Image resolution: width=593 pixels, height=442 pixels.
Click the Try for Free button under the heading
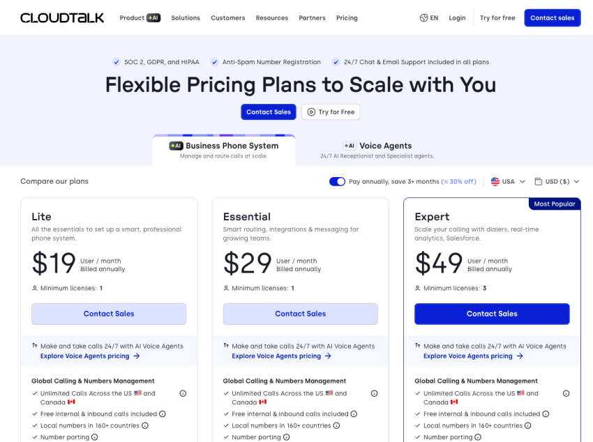coord(331,112)
